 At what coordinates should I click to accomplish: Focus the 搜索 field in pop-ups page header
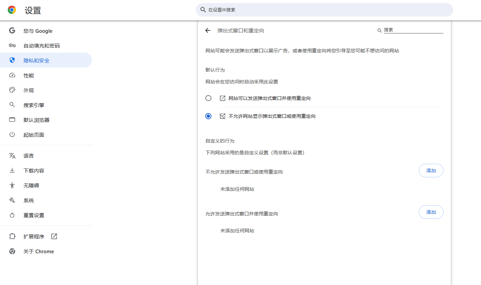(413, 30)
